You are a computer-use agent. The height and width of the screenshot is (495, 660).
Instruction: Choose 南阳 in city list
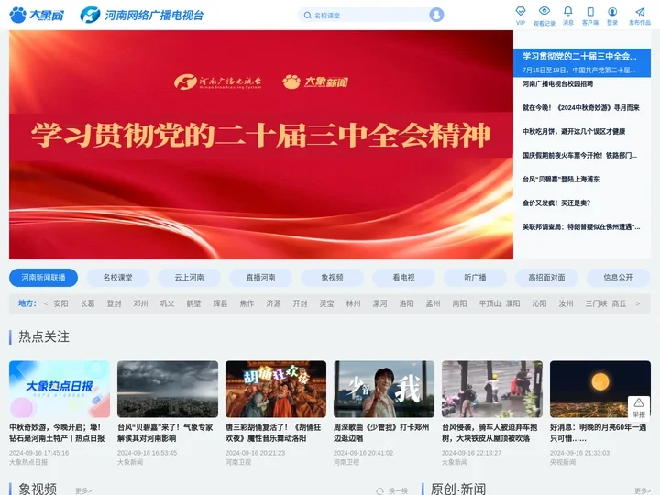point(459,303)
